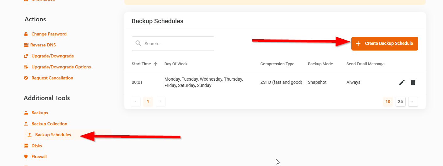Click the pencil edit icon for the schedule
Image resolution: width=443 pixels, height=166 pixels.
tap(402, 83)
